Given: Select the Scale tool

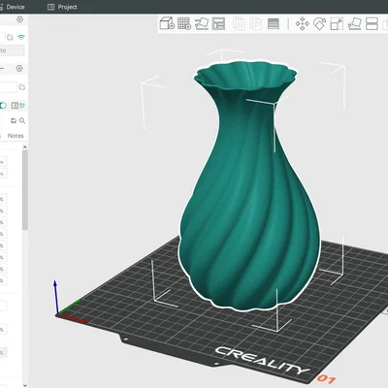Looking at the screenshot, I should pos(337,24).
